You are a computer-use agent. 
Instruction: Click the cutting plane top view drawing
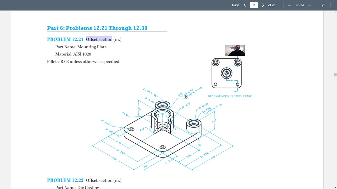(227, 73)
